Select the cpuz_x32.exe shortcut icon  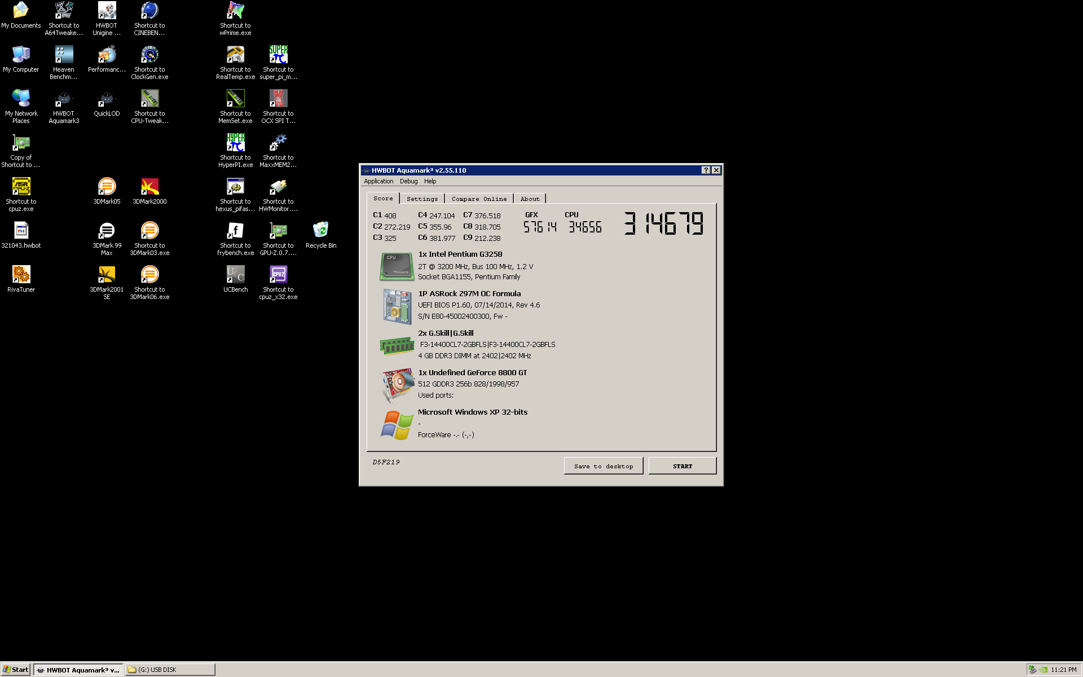278,282
